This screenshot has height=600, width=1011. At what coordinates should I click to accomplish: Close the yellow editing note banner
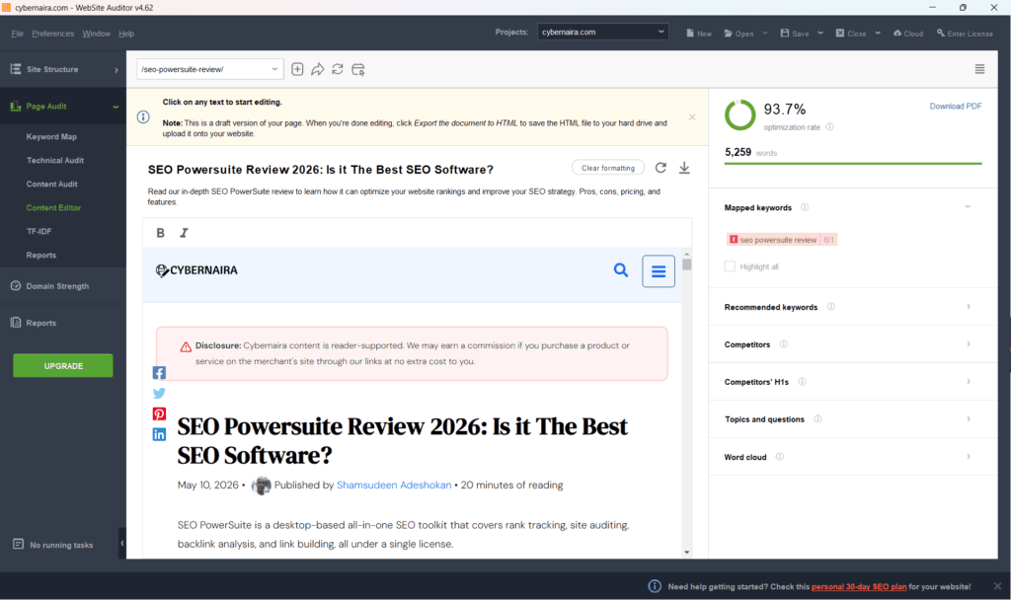(692, 117)
